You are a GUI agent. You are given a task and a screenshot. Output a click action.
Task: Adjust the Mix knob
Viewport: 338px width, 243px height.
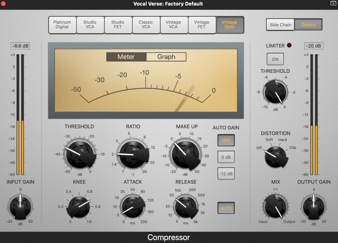(x=275, y=207)
